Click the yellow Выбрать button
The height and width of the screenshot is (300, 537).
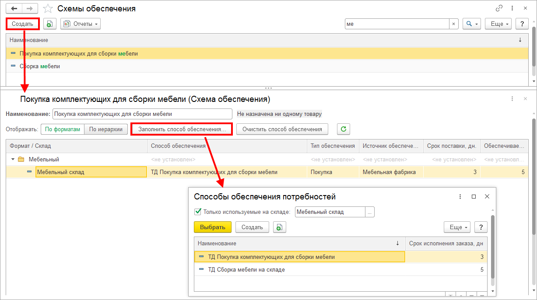point(212,227)
